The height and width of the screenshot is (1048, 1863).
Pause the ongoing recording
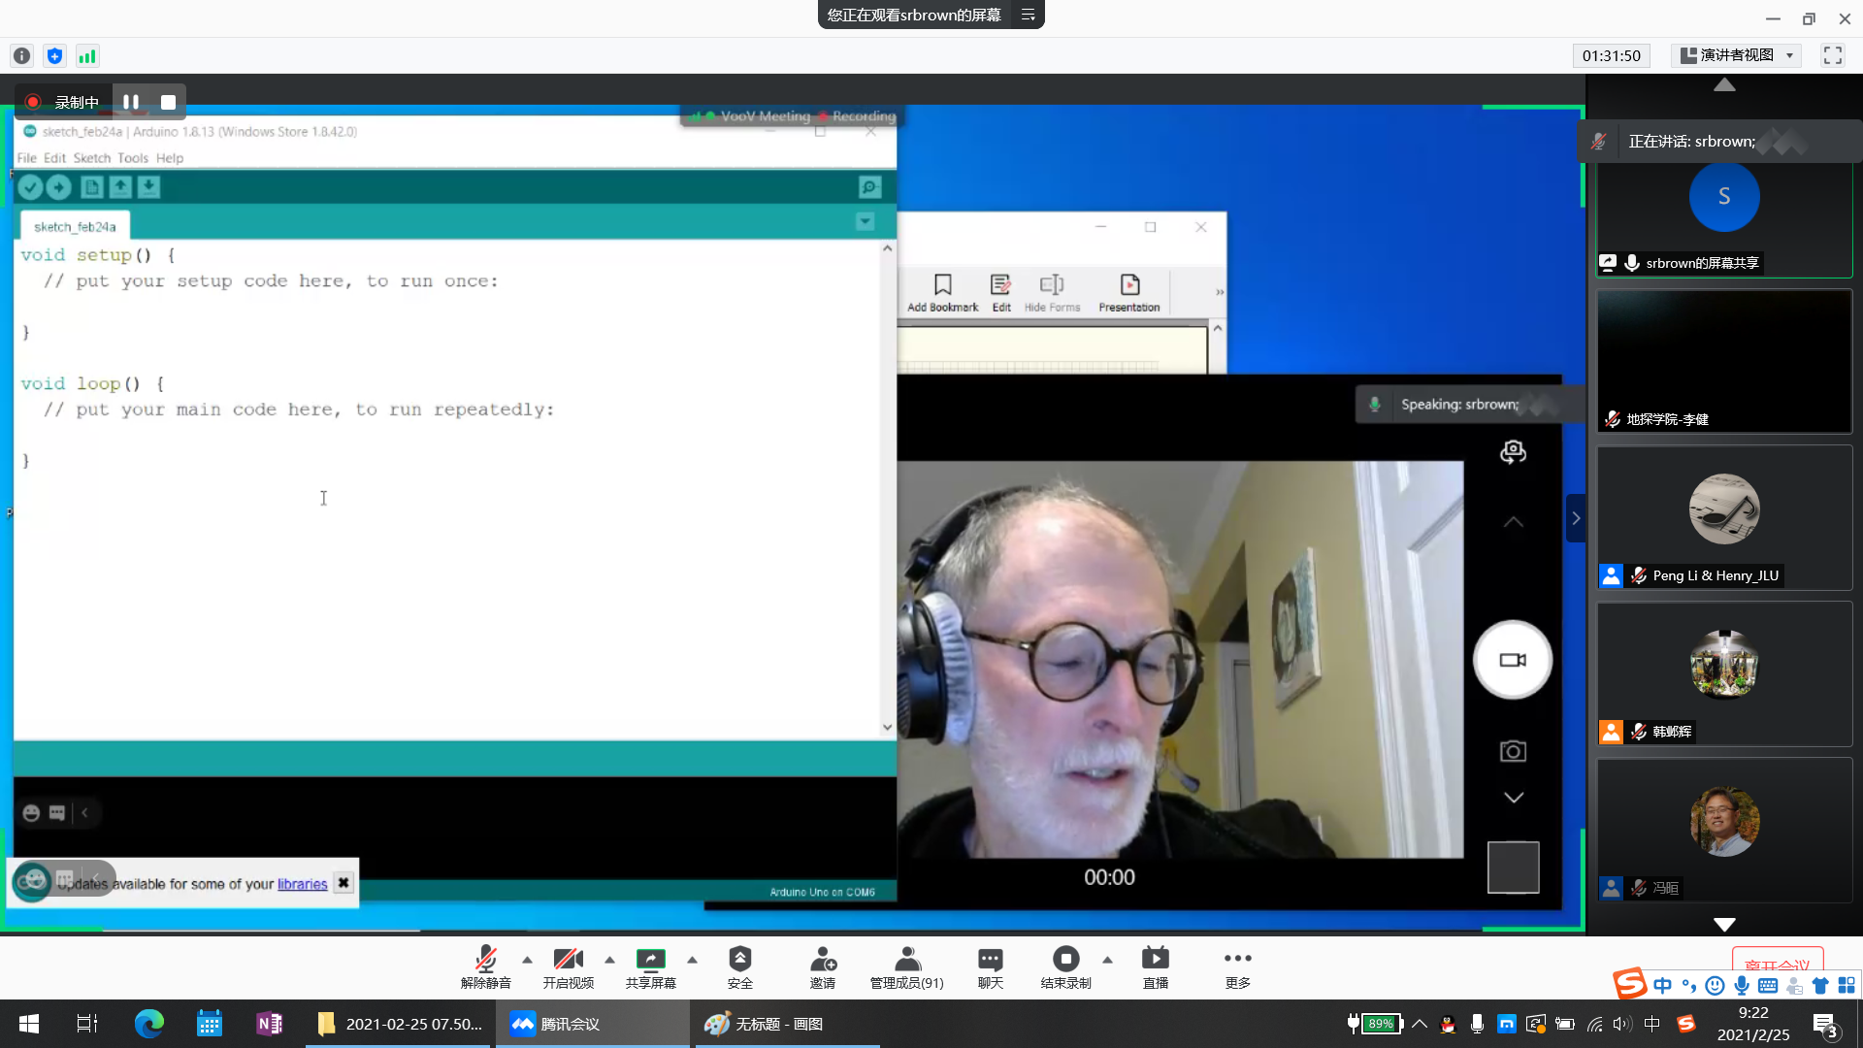(131, 102)
